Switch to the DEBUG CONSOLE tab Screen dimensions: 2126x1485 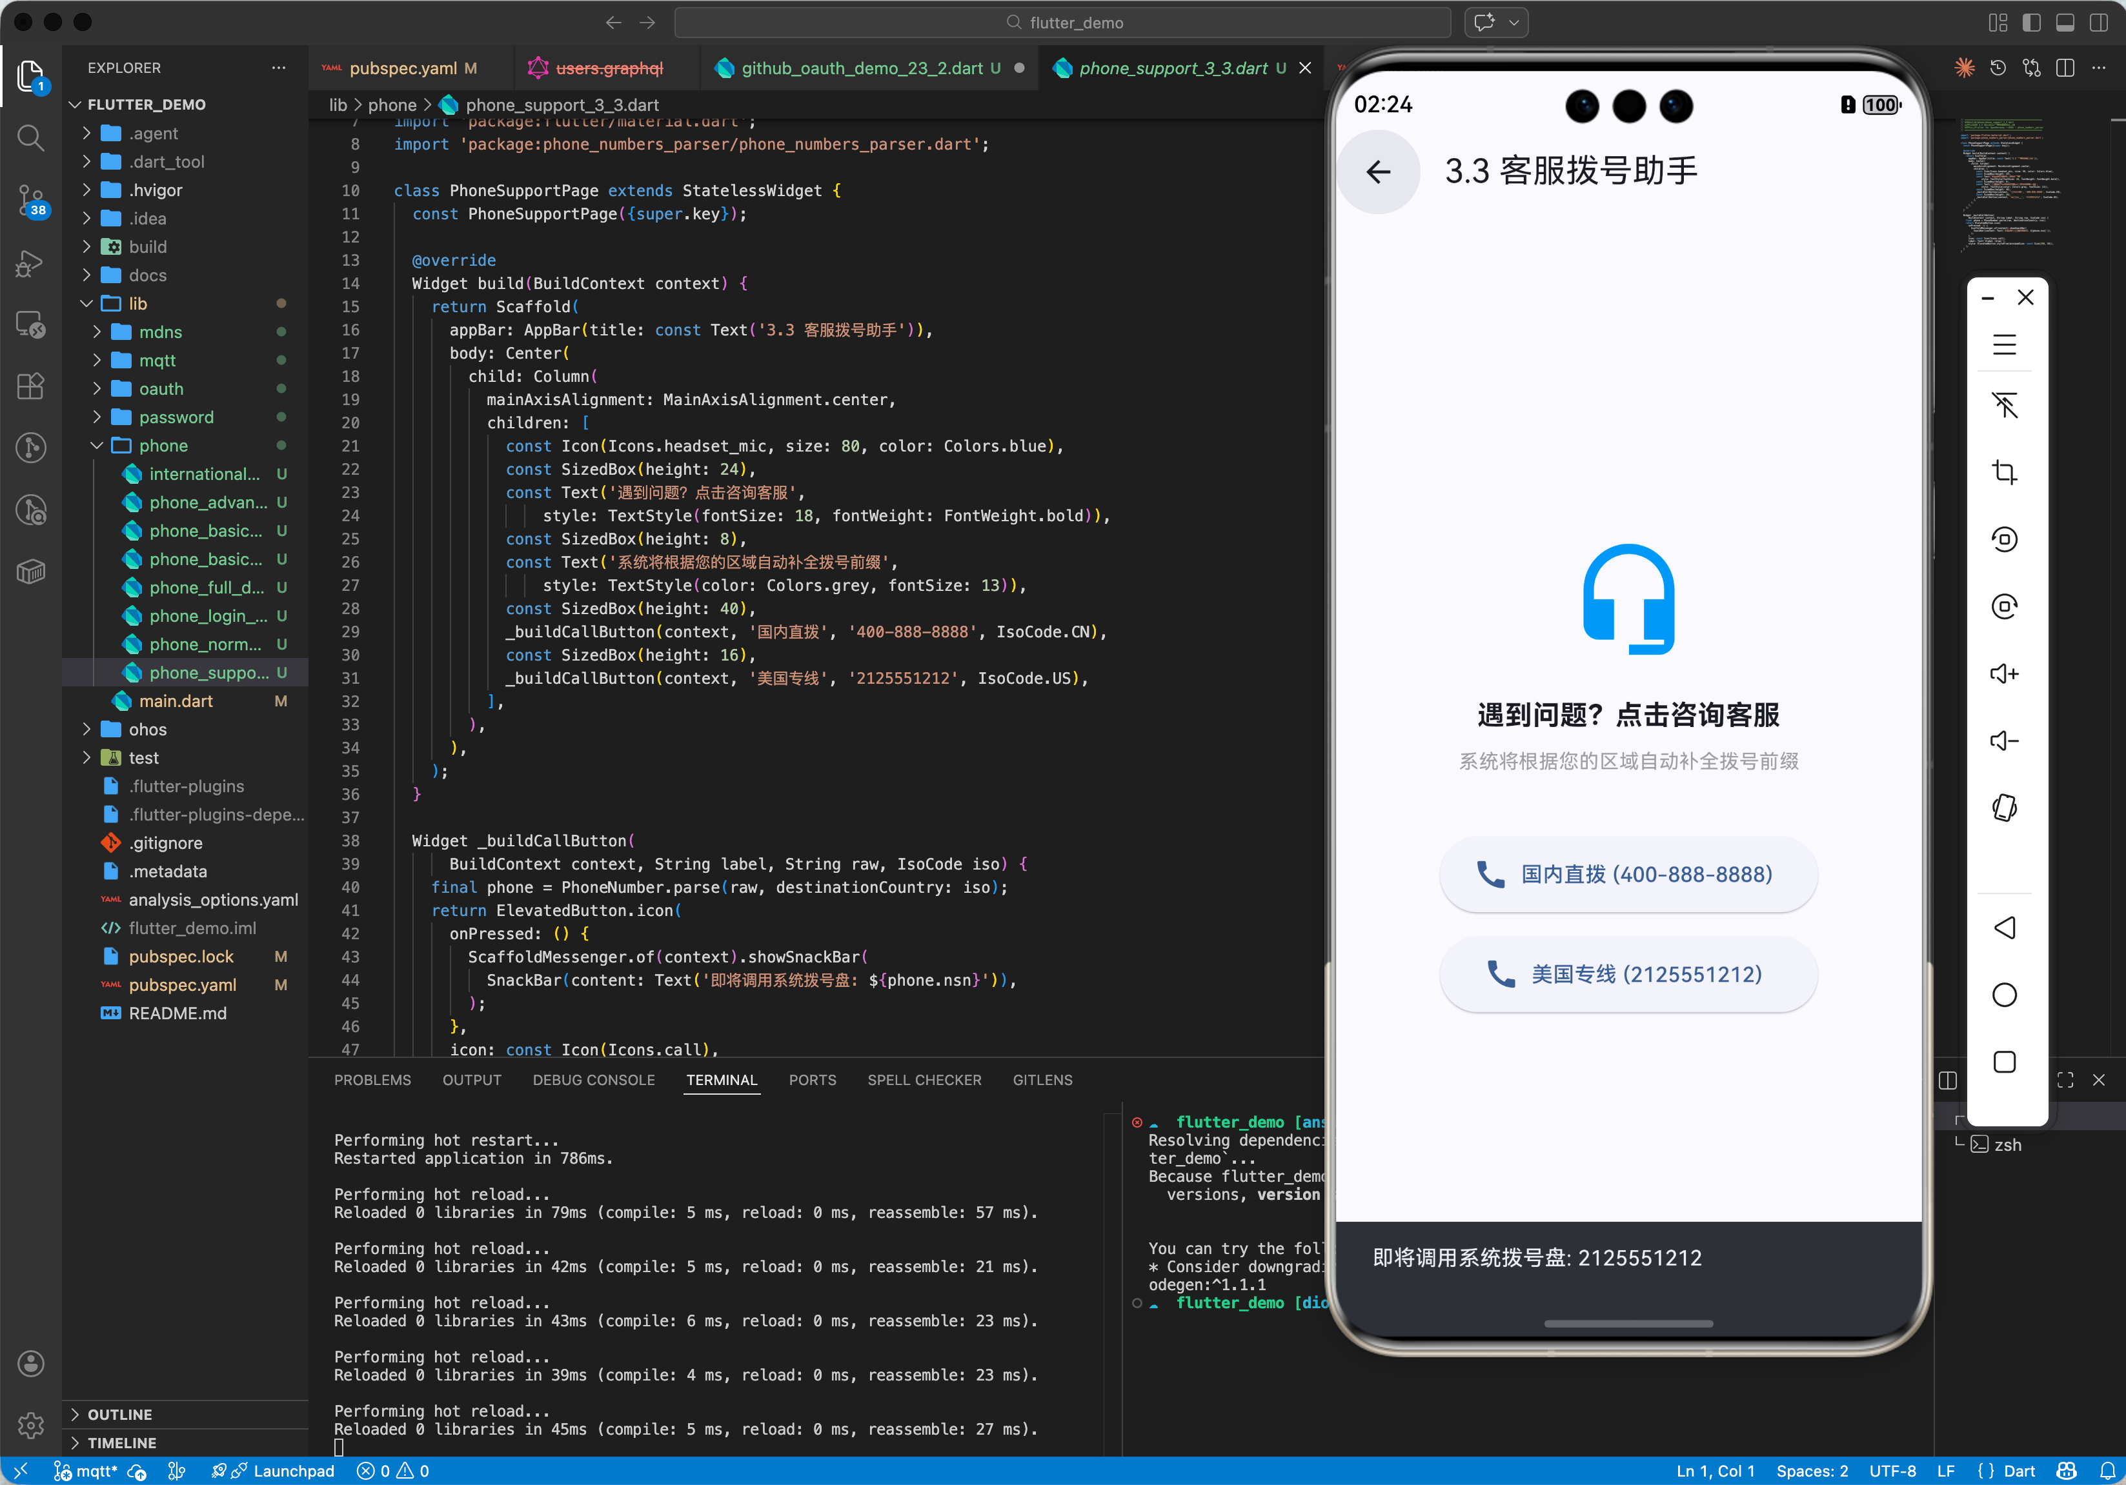pyautogui.click(x=592, y=1080)
